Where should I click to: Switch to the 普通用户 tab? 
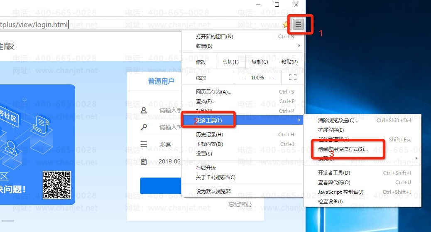pos(161,81)
